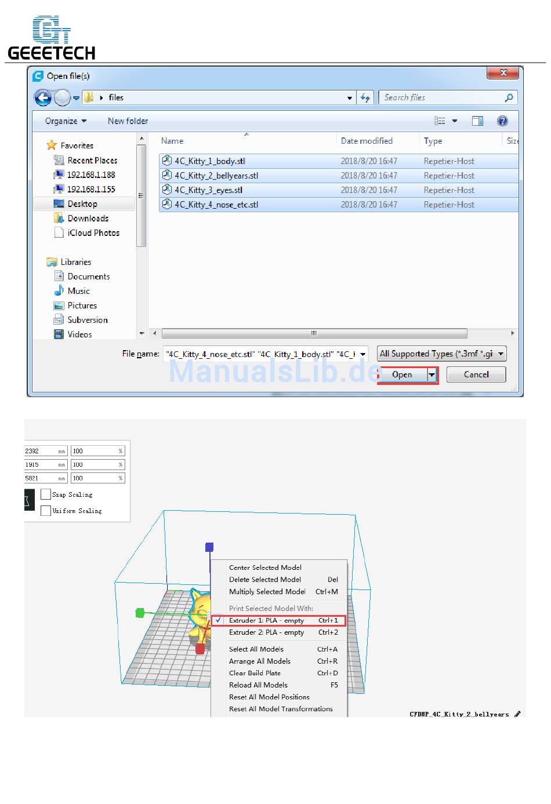Select Extruder 2: PLA option
The height and width of the screenshot is (804, 551).
[x=266, y=632]
